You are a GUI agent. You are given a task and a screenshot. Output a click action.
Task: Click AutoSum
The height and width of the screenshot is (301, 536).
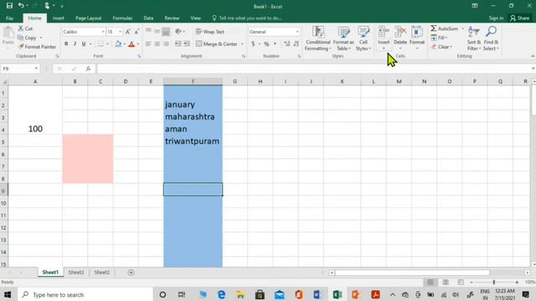445,28
